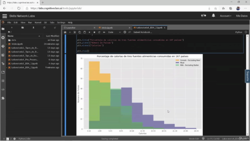The image size is (250, 141).
Task: Open the Soporte side tab
Action: (247, 76)
